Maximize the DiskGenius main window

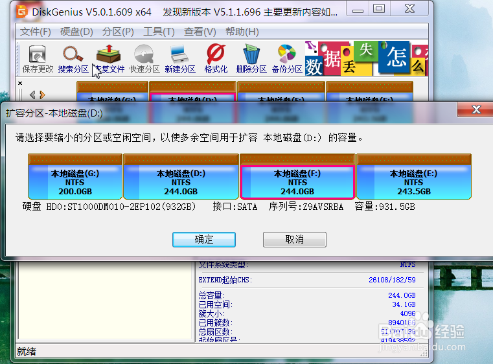(x=379, y=9)
